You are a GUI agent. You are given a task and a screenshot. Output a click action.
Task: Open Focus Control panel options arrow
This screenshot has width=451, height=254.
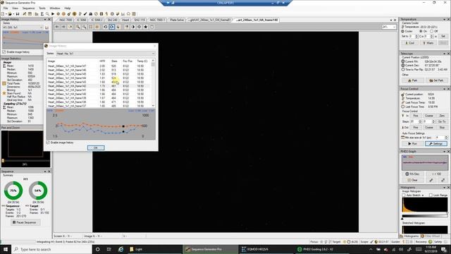445,89
